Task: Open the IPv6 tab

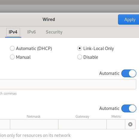Action: click(x=31, y=32)
